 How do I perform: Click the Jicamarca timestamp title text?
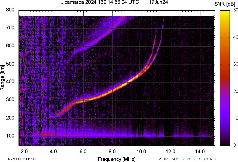click(x=103, y=2)
